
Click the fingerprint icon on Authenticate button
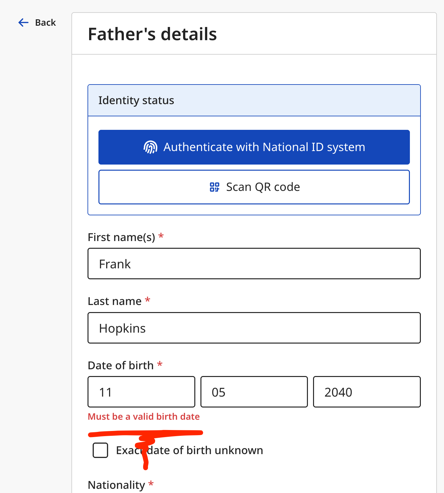click(151, 147)
